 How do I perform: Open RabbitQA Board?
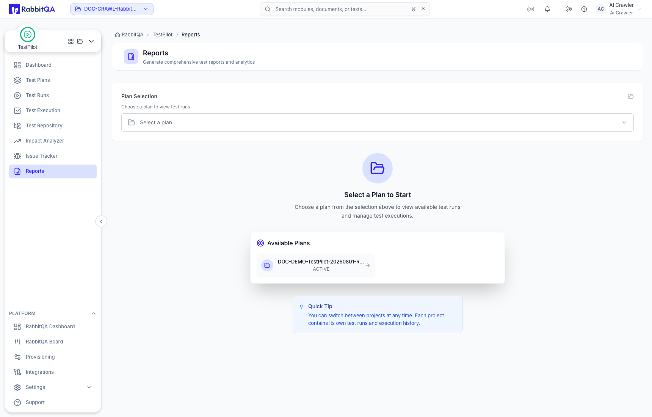53,342
